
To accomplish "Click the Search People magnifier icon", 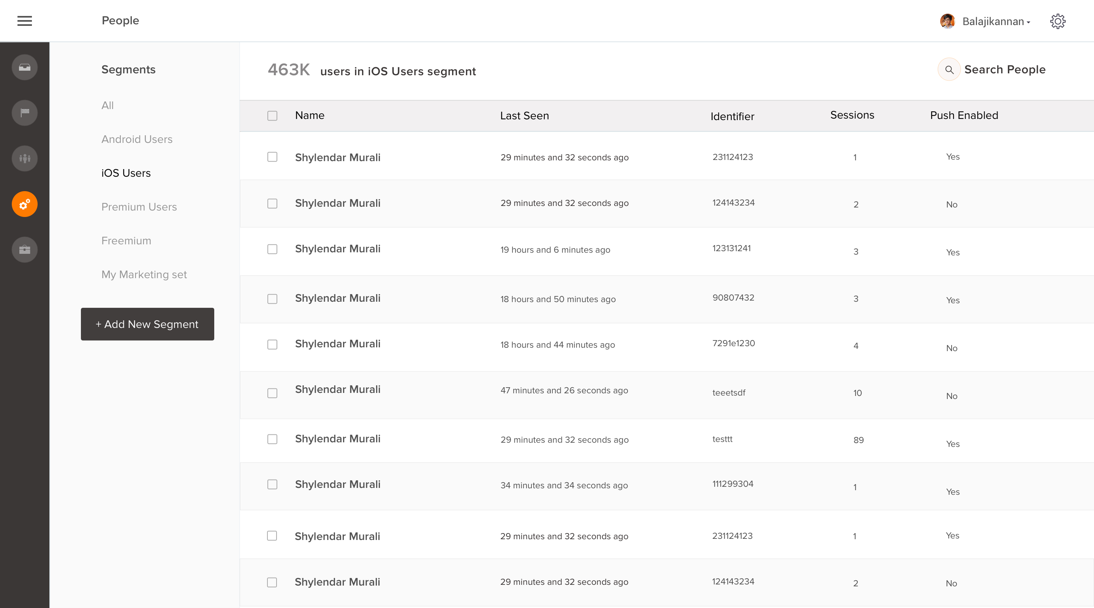I will click(949, 69).
